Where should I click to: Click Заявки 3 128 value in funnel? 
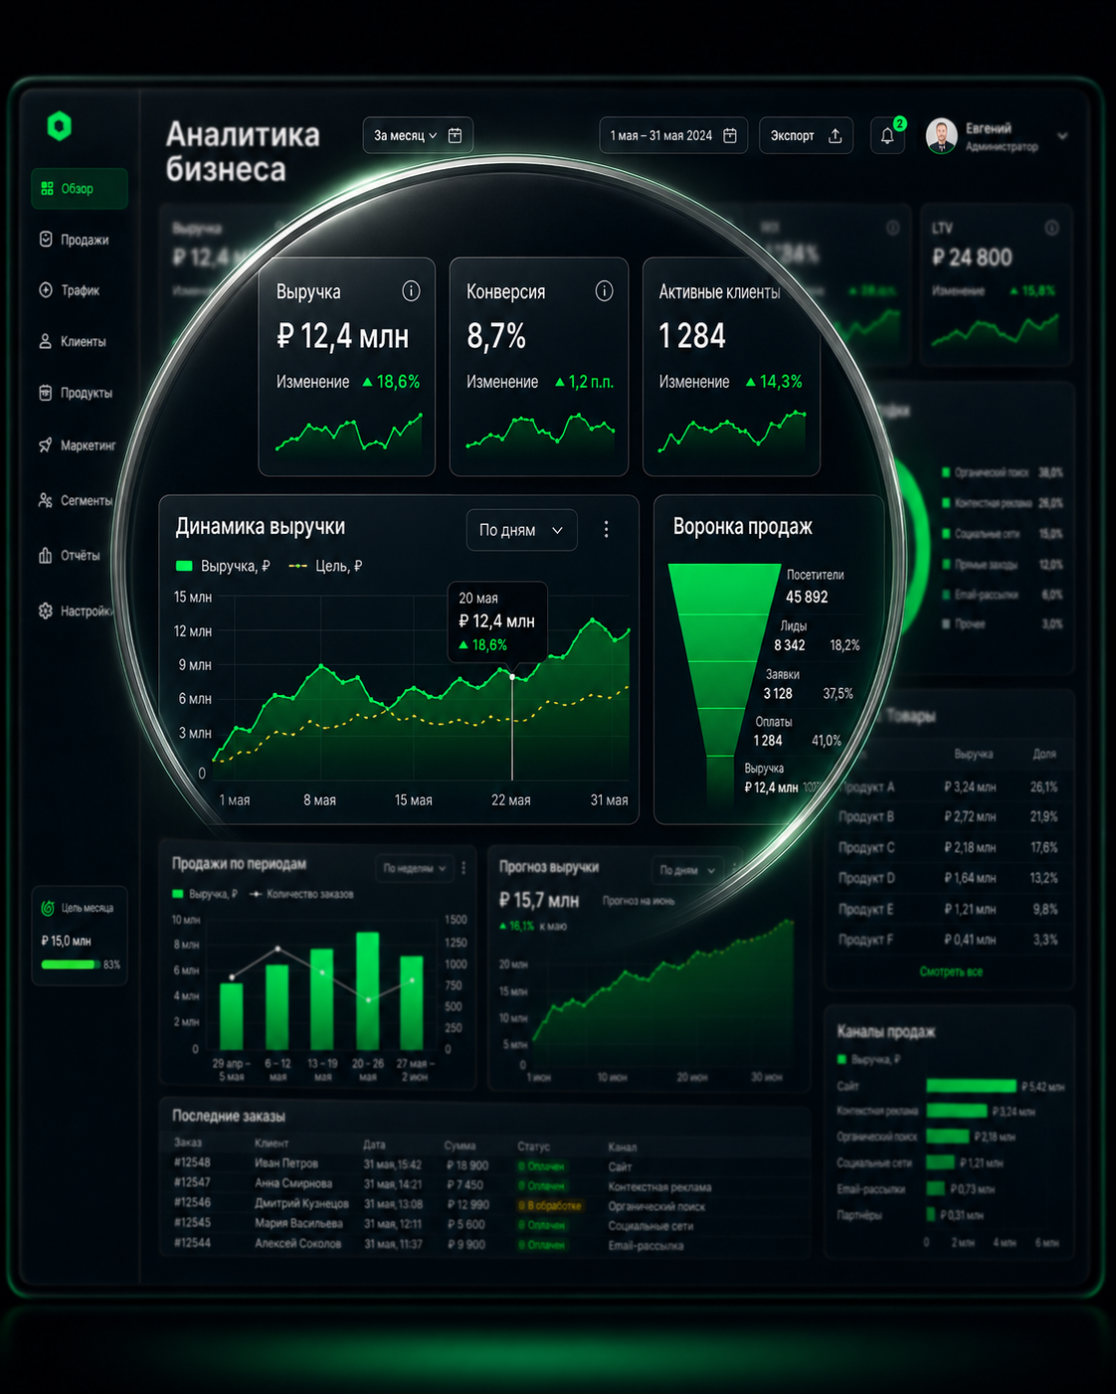778,694
